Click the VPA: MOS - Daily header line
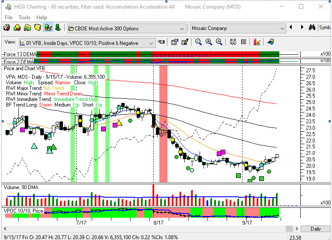 [55, 77]
